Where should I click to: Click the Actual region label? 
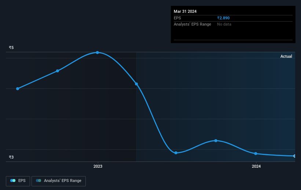[286, 56]
